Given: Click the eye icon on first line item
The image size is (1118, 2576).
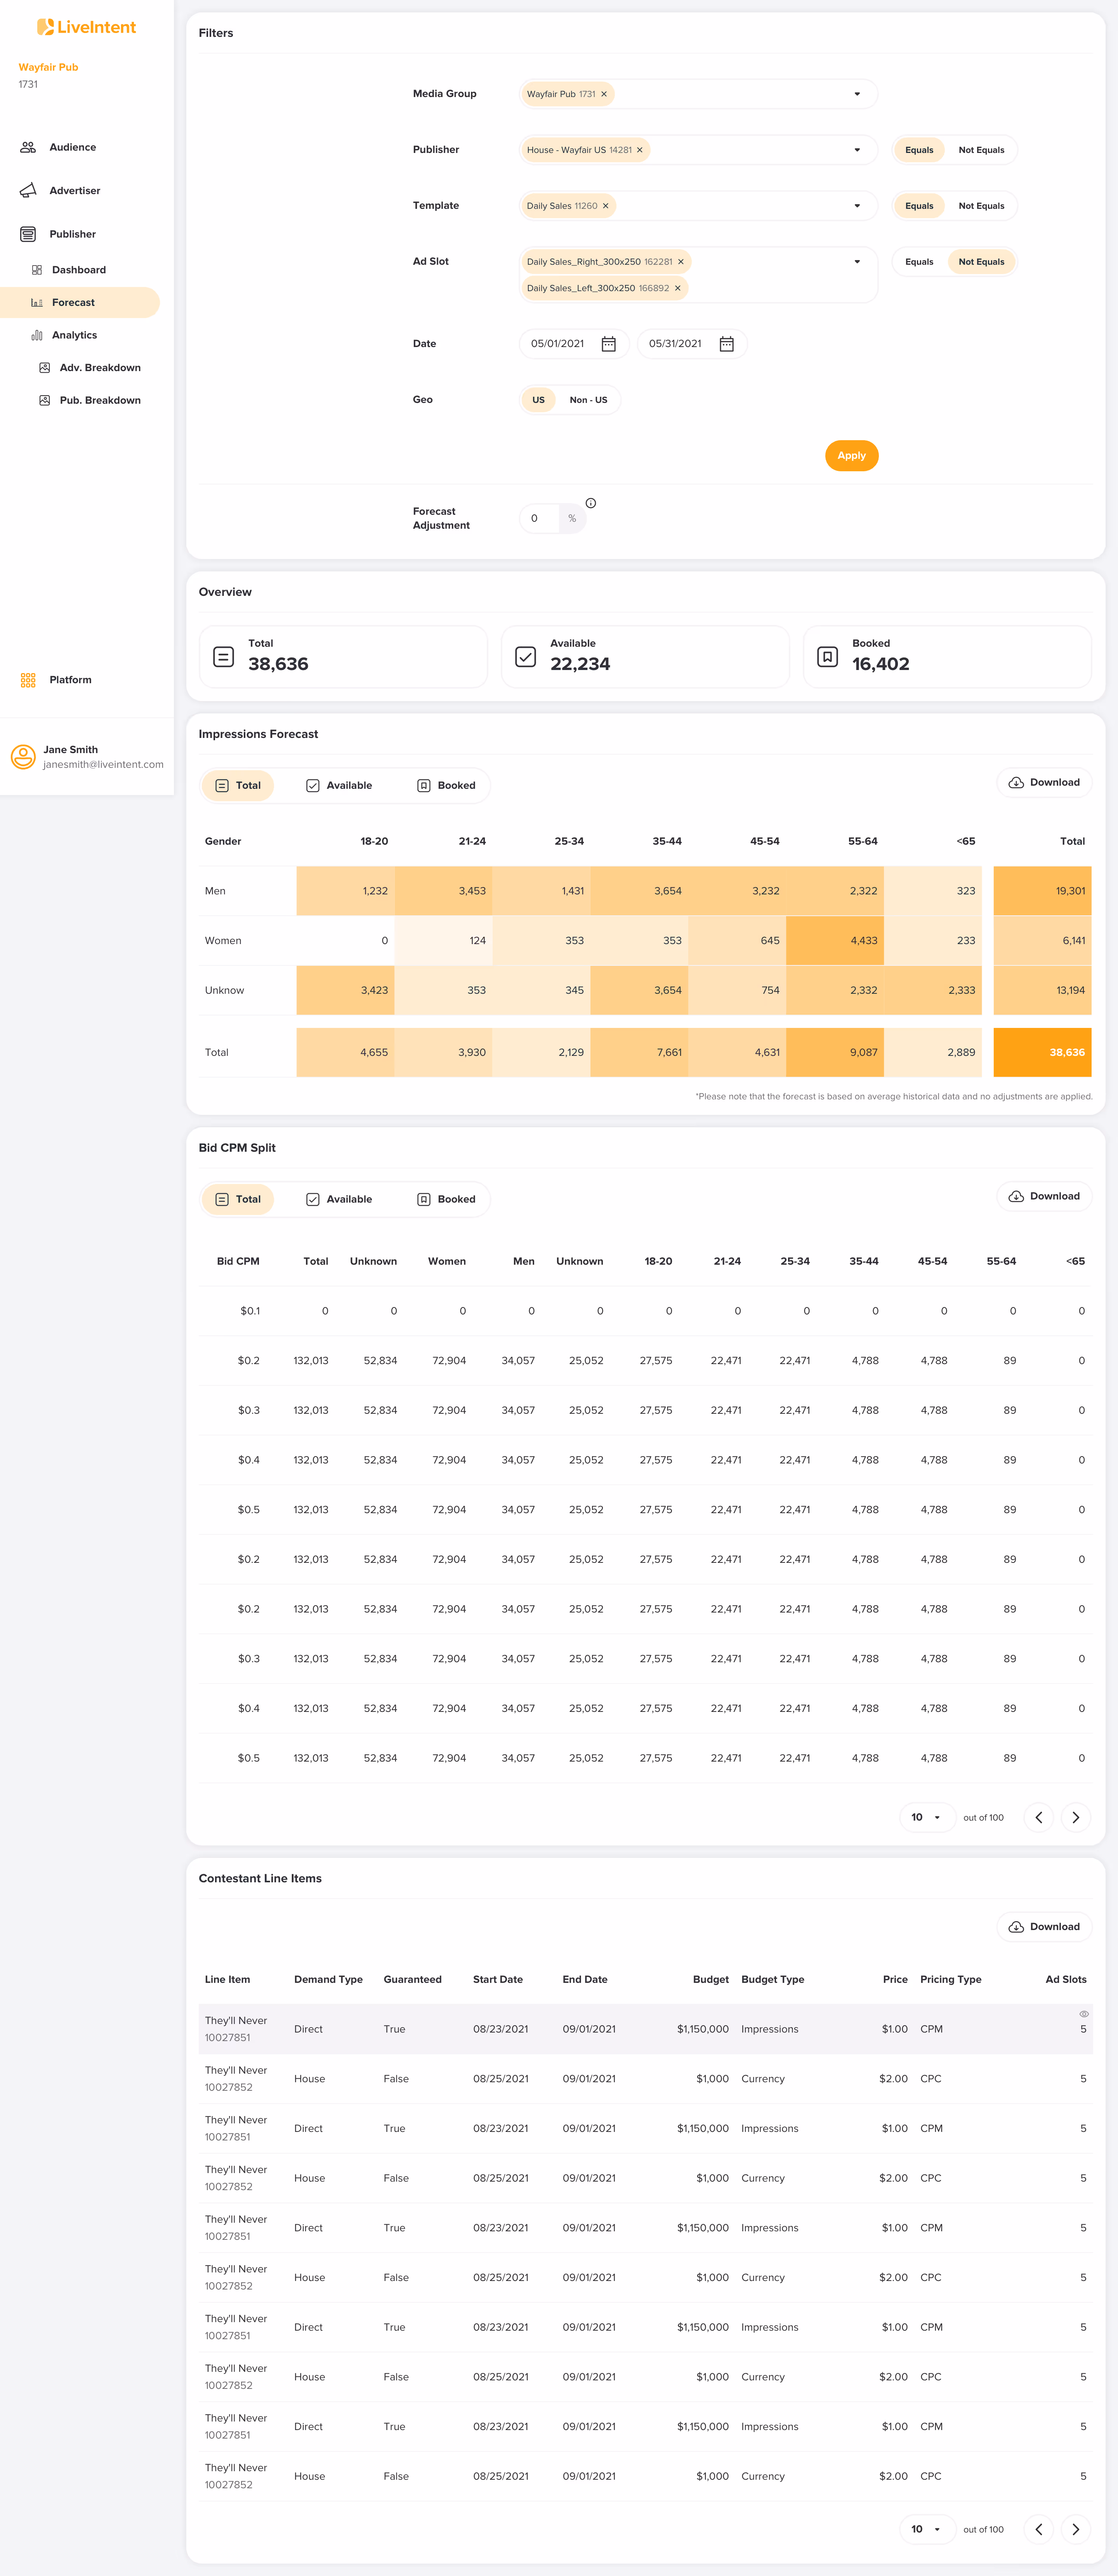Looking at the screenshot, I should click(x=1083, y=2014).
